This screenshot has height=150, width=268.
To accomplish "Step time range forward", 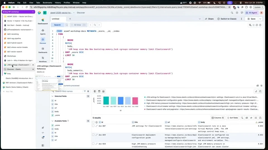I will pos(99,25).
